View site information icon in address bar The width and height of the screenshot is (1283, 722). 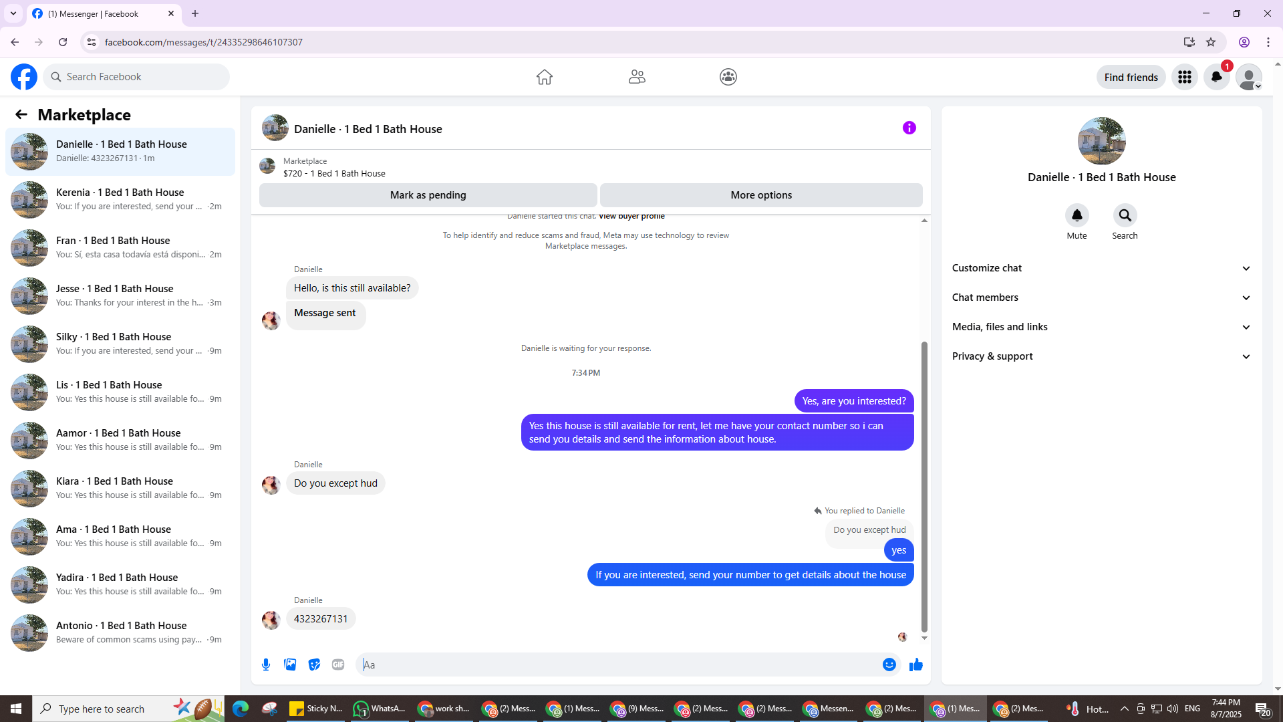[x=92, y=42]
